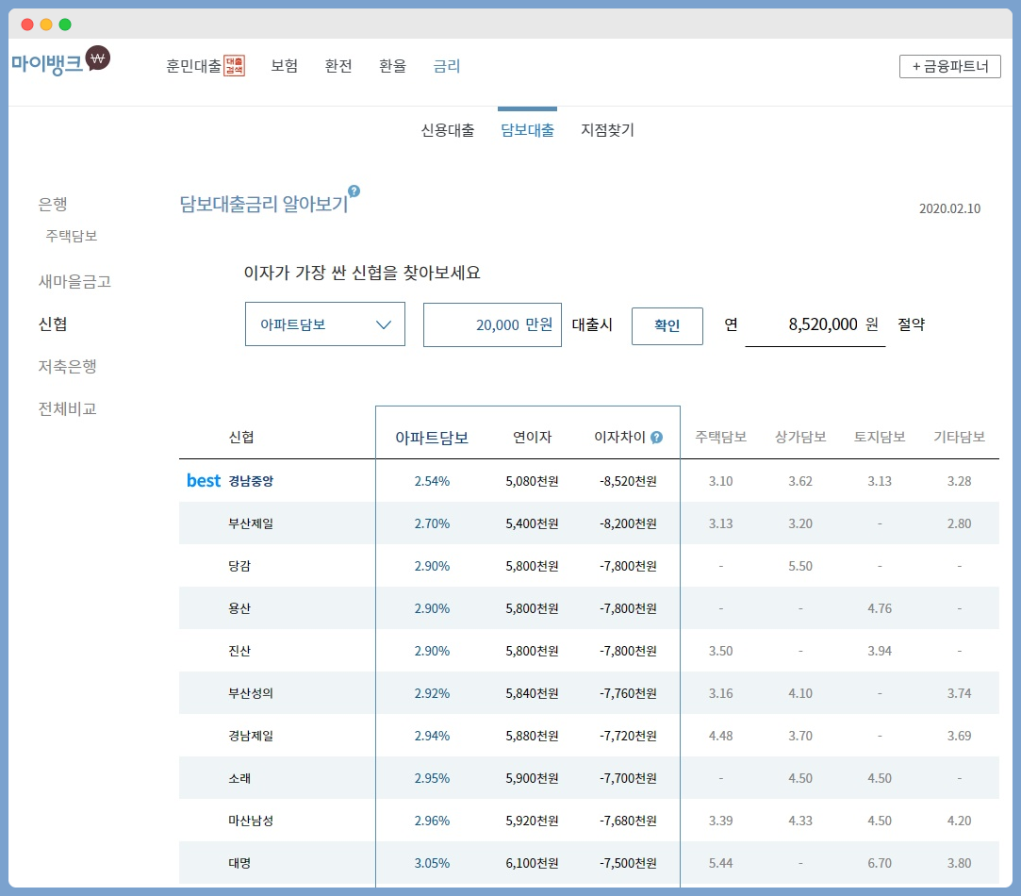The height and width of the screenshot is (896, 1021).
Task: Click the 경남제일 row name
Action: click(251, 736)
